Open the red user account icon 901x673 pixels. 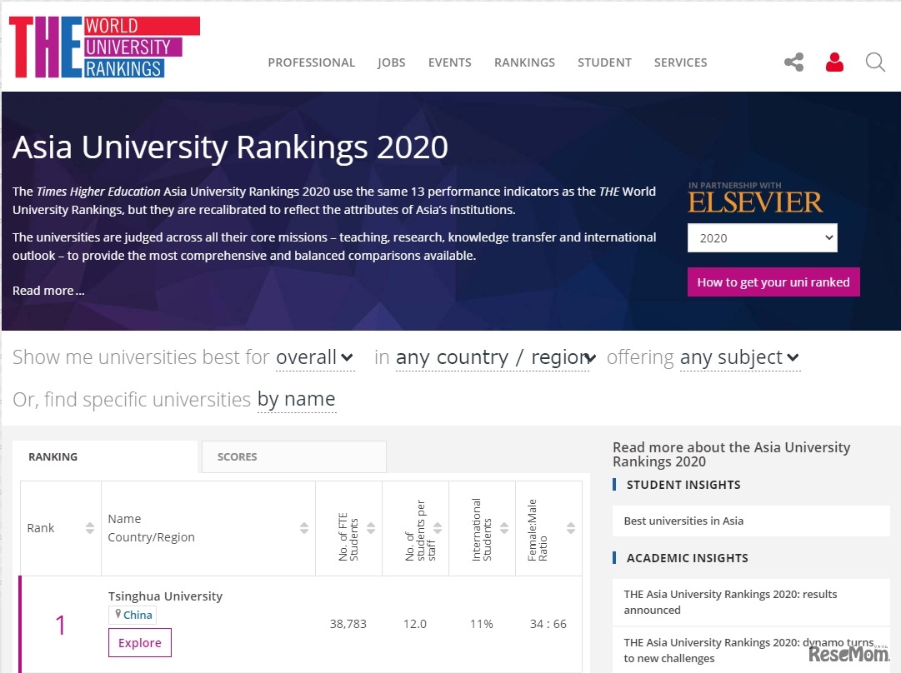point(833,62)
